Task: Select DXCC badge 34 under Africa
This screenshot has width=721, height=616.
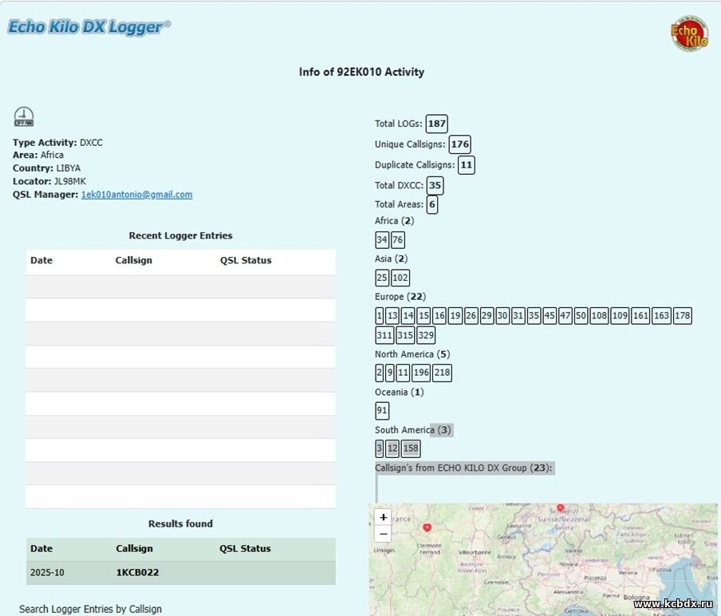Action: click(382, 240)
